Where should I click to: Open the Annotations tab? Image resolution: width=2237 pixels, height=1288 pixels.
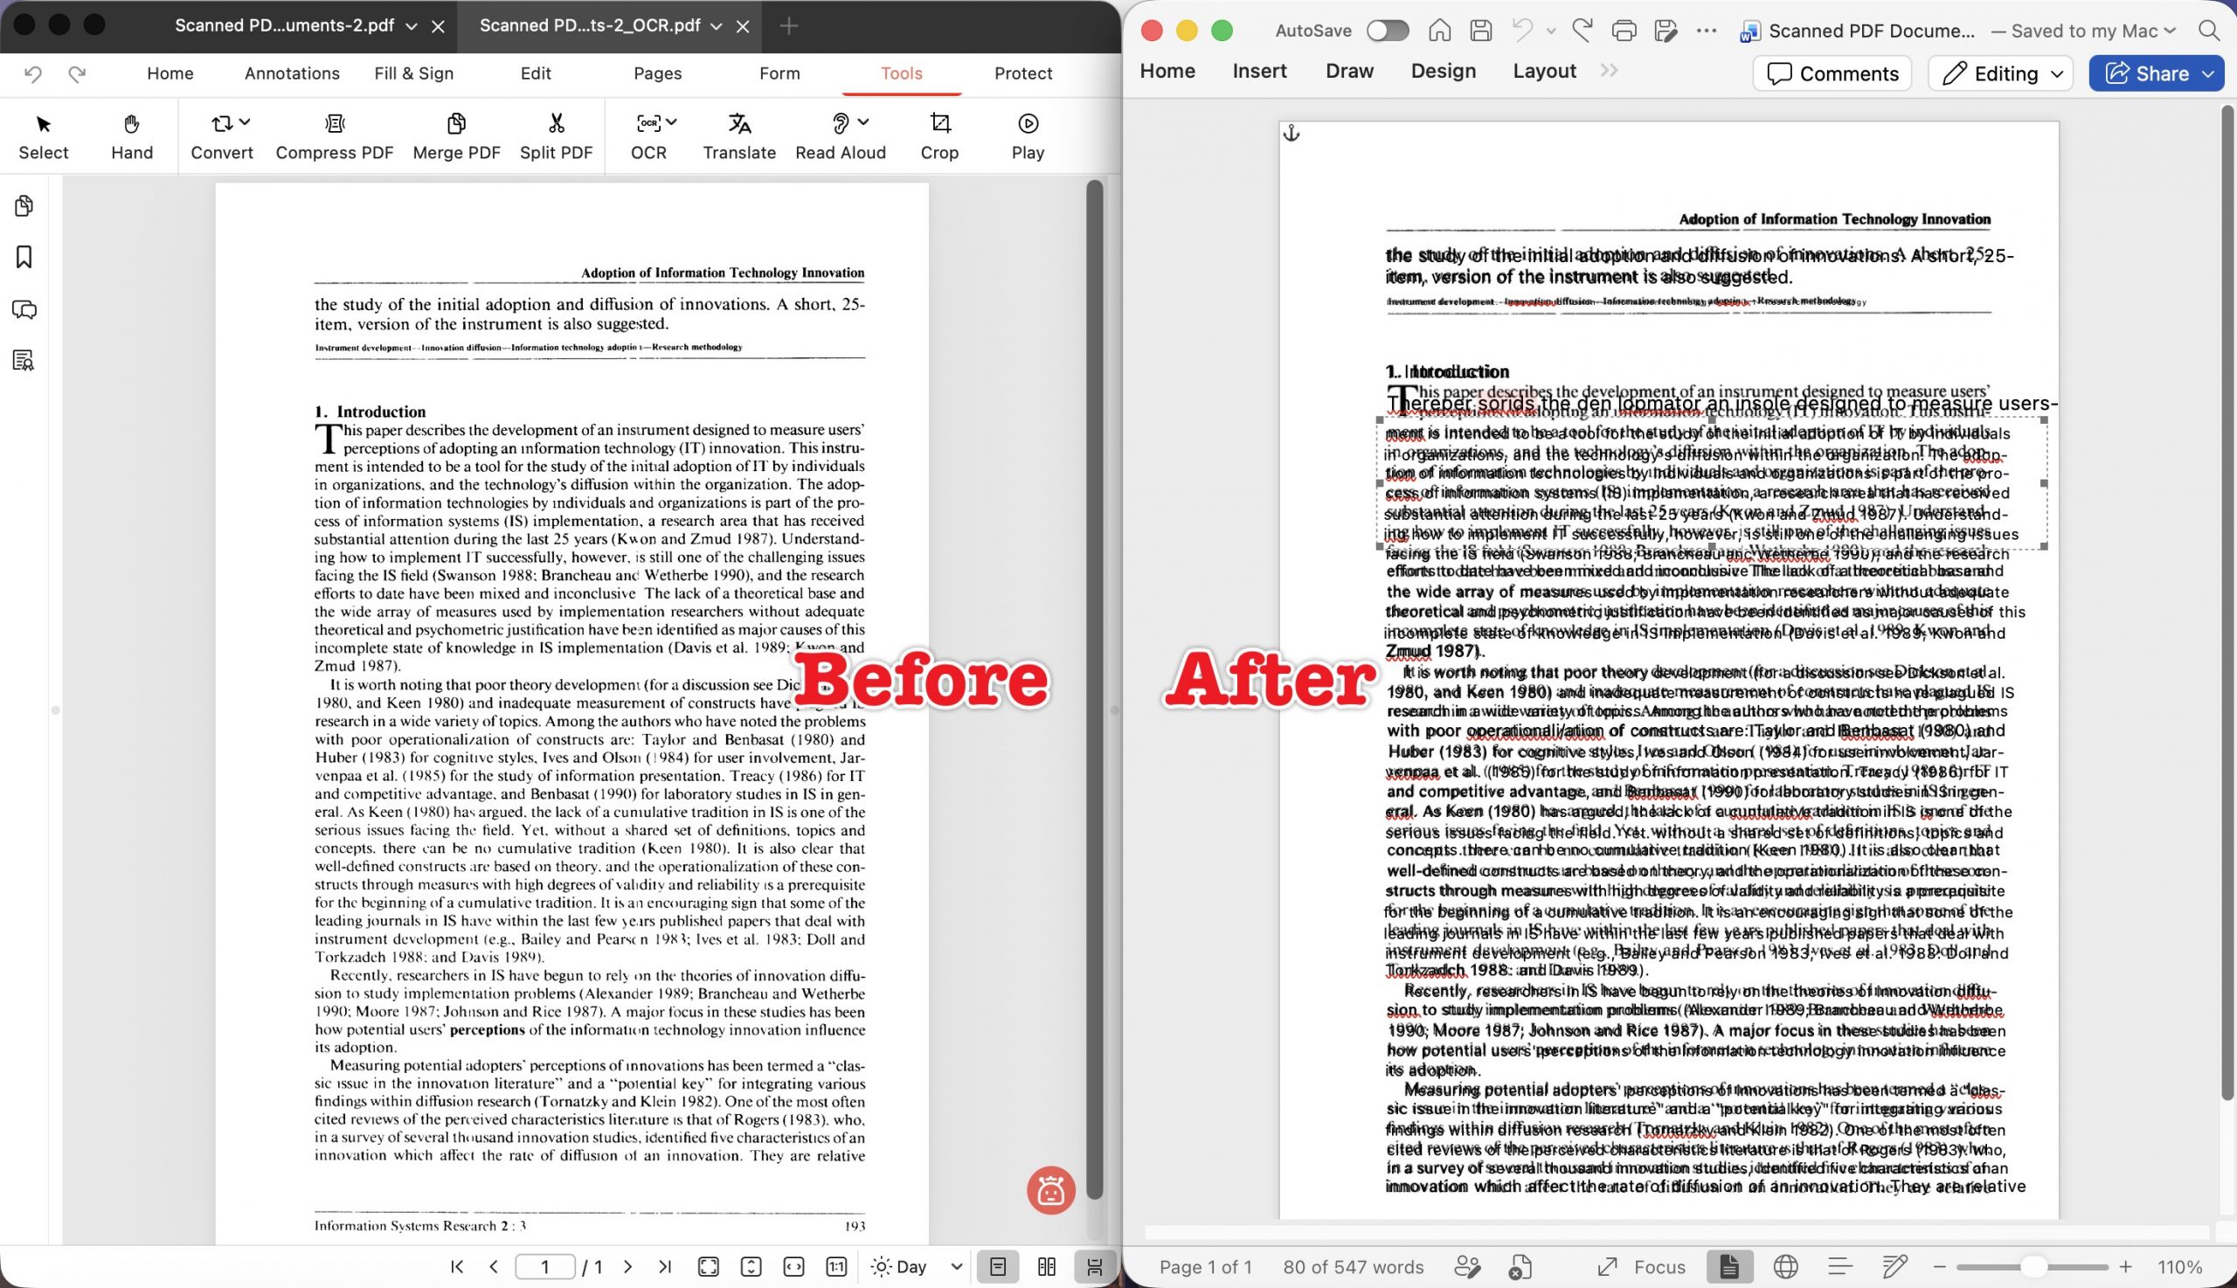click(x=292, y=73)
